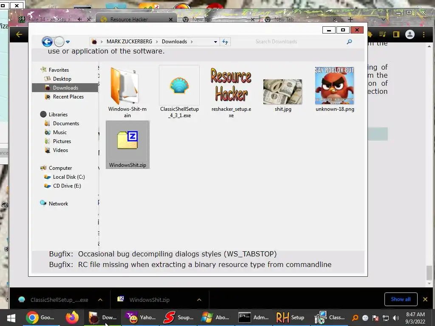Viewport: 435px width, 326px height.
Task: Select Downloads in the navigation pane
Action: click(x=65, y=87)
